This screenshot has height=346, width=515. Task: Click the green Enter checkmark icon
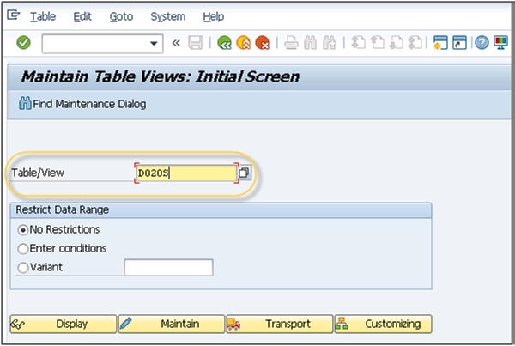(x=23, y=43)
